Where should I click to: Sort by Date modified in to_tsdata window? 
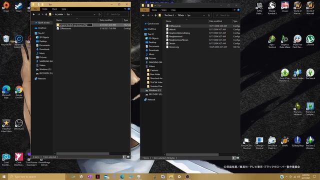click(106, 20)
